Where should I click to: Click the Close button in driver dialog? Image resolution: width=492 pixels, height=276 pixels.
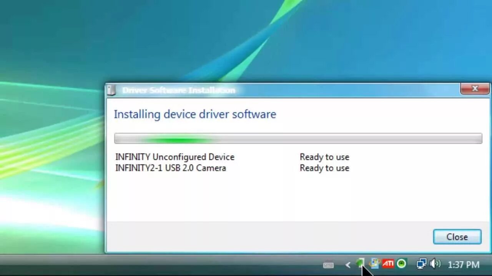point(457,237)
